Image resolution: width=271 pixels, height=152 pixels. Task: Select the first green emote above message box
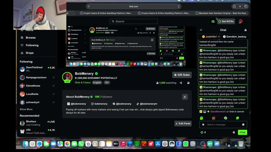click(x=201, y=118)
